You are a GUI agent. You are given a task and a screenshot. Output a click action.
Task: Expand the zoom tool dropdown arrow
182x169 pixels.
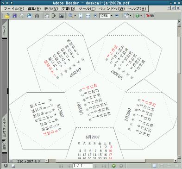pyautogui.click(x=75, y=16)
